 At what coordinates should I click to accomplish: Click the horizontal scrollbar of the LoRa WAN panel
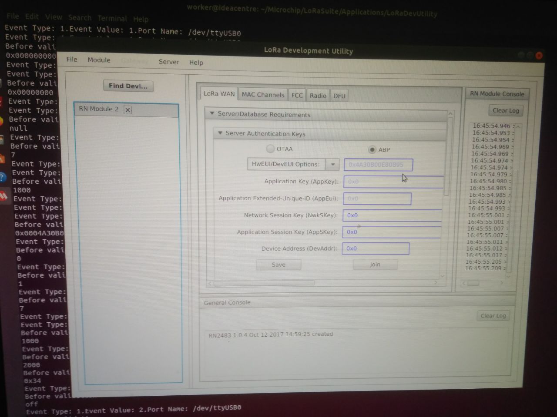click(264, 283)
